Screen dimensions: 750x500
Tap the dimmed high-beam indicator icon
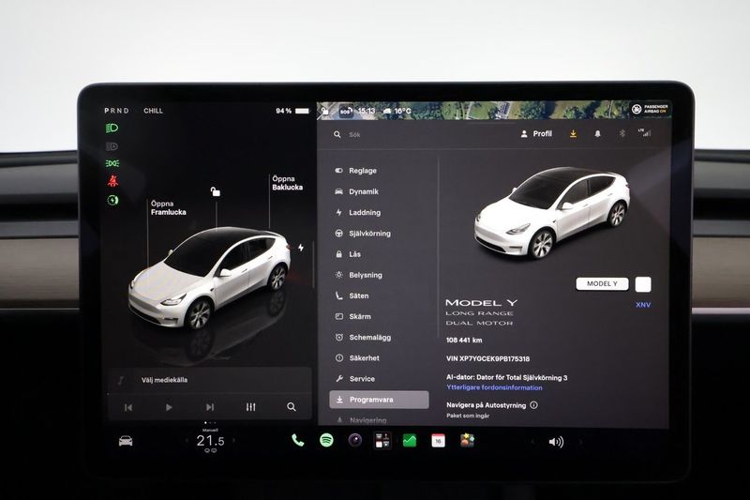coord(112,146)
